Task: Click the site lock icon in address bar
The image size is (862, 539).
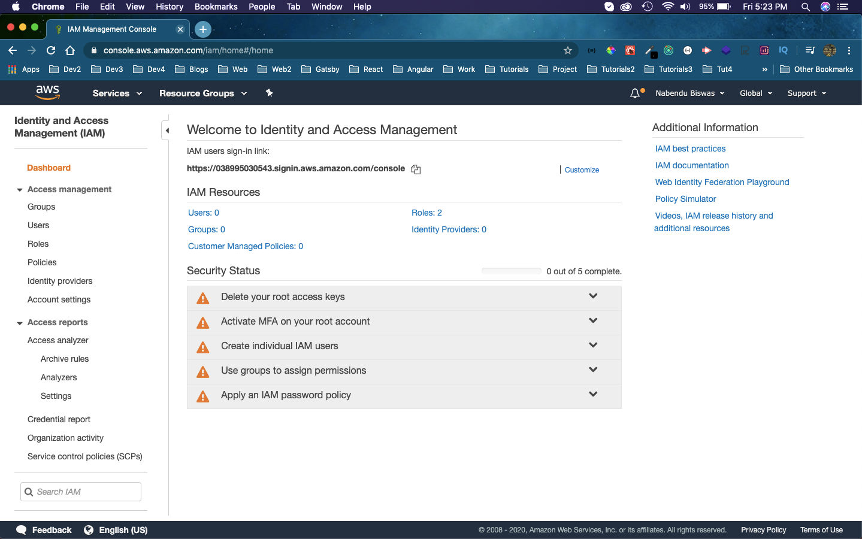Action: click(93, 50)
